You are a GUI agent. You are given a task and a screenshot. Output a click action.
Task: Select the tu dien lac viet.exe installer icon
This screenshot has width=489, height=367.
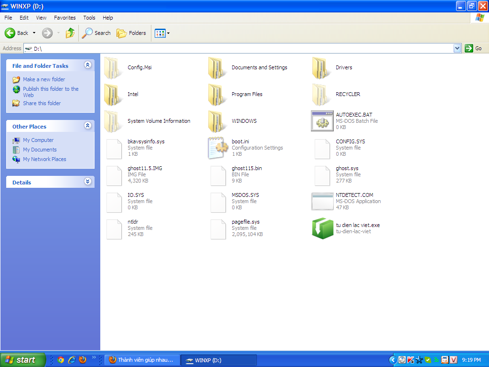pyautogui.click(x=323, y=228)
